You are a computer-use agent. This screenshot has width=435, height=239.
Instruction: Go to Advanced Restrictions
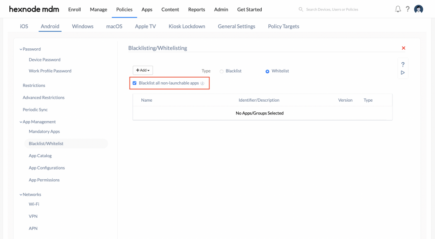43,97
